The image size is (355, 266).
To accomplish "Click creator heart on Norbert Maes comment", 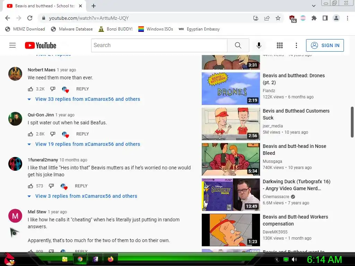I will point(65,90).
